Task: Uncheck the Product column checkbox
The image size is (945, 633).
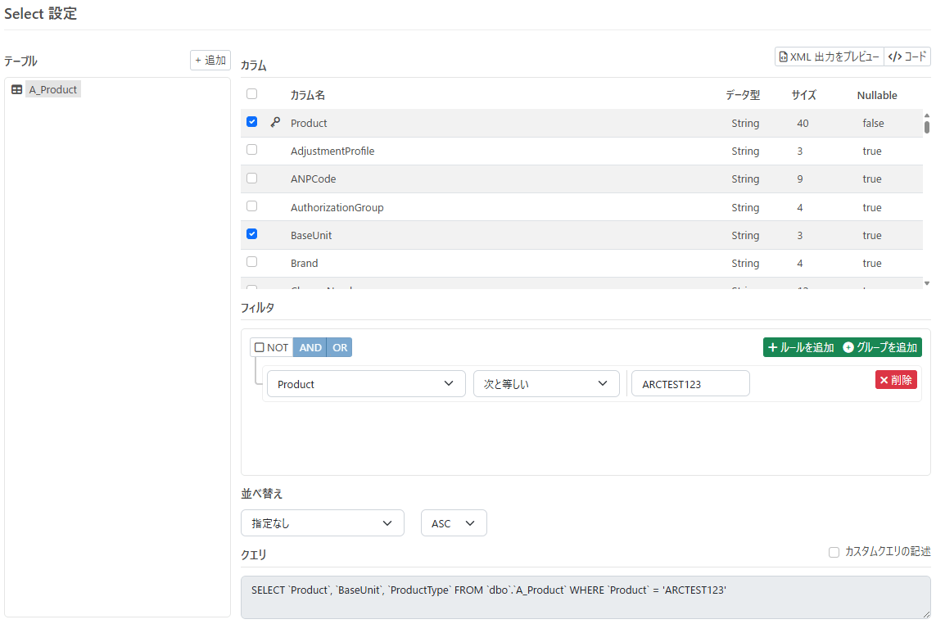Action: coord(252,122)
